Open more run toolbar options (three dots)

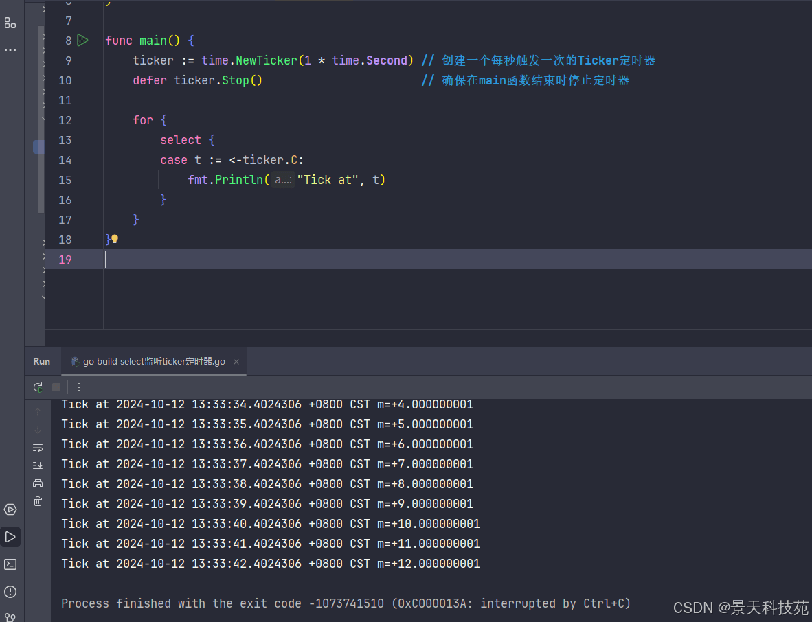click(78, 387)
